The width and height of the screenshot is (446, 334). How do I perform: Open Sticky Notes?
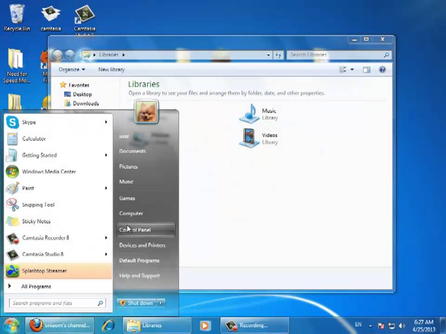tap(59, 221)
